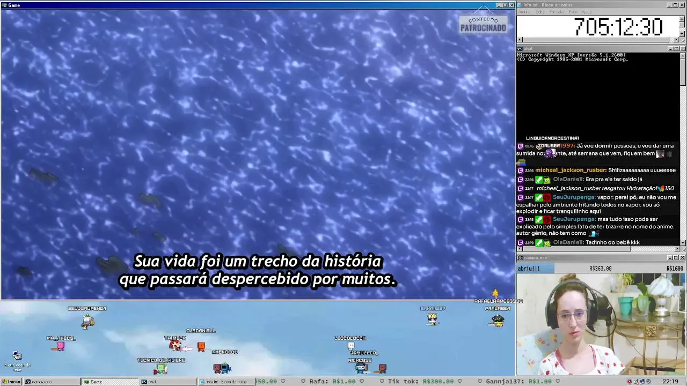This screenshot has height=386, width=687.
Task: Click the Notepad vertical scroll up arrow
Action: (x=683, y=19)
